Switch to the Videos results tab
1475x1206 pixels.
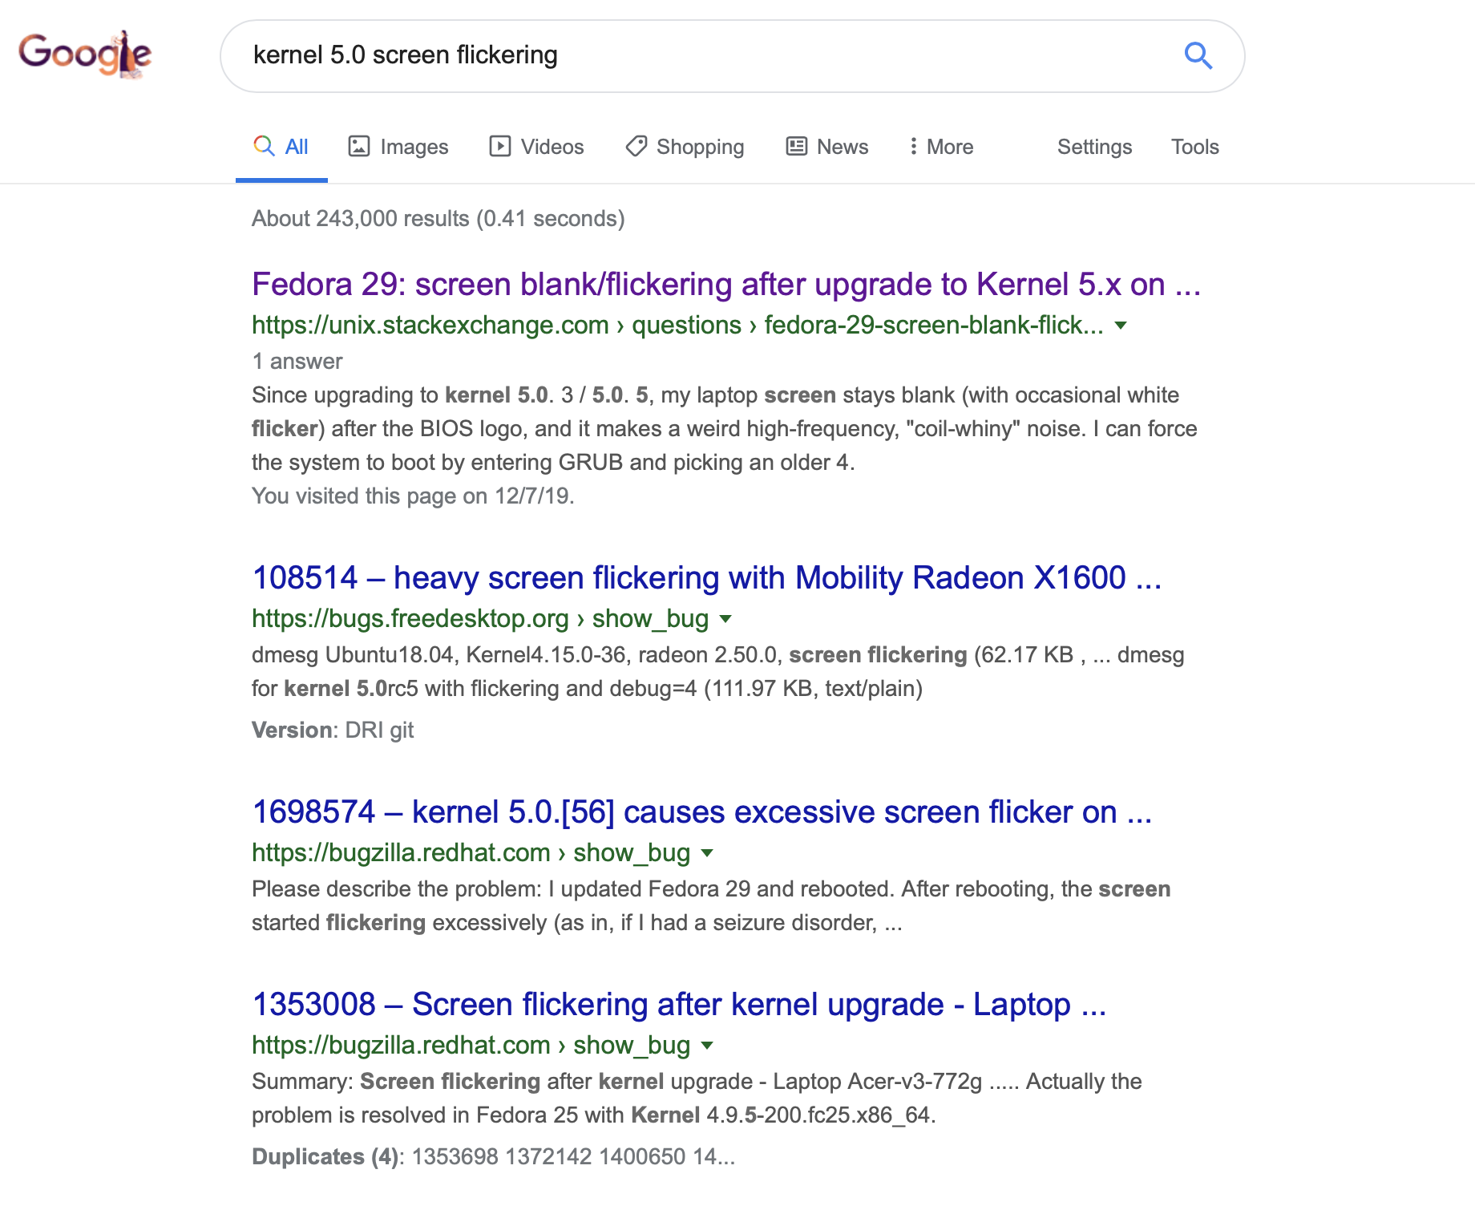coord(552,147)
